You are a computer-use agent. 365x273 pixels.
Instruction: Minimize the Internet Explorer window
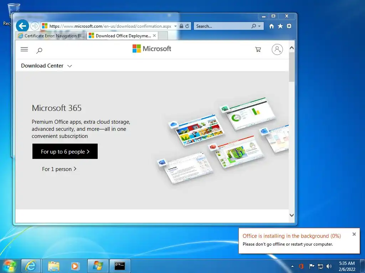pyautogui.click(x=263, y=16)
